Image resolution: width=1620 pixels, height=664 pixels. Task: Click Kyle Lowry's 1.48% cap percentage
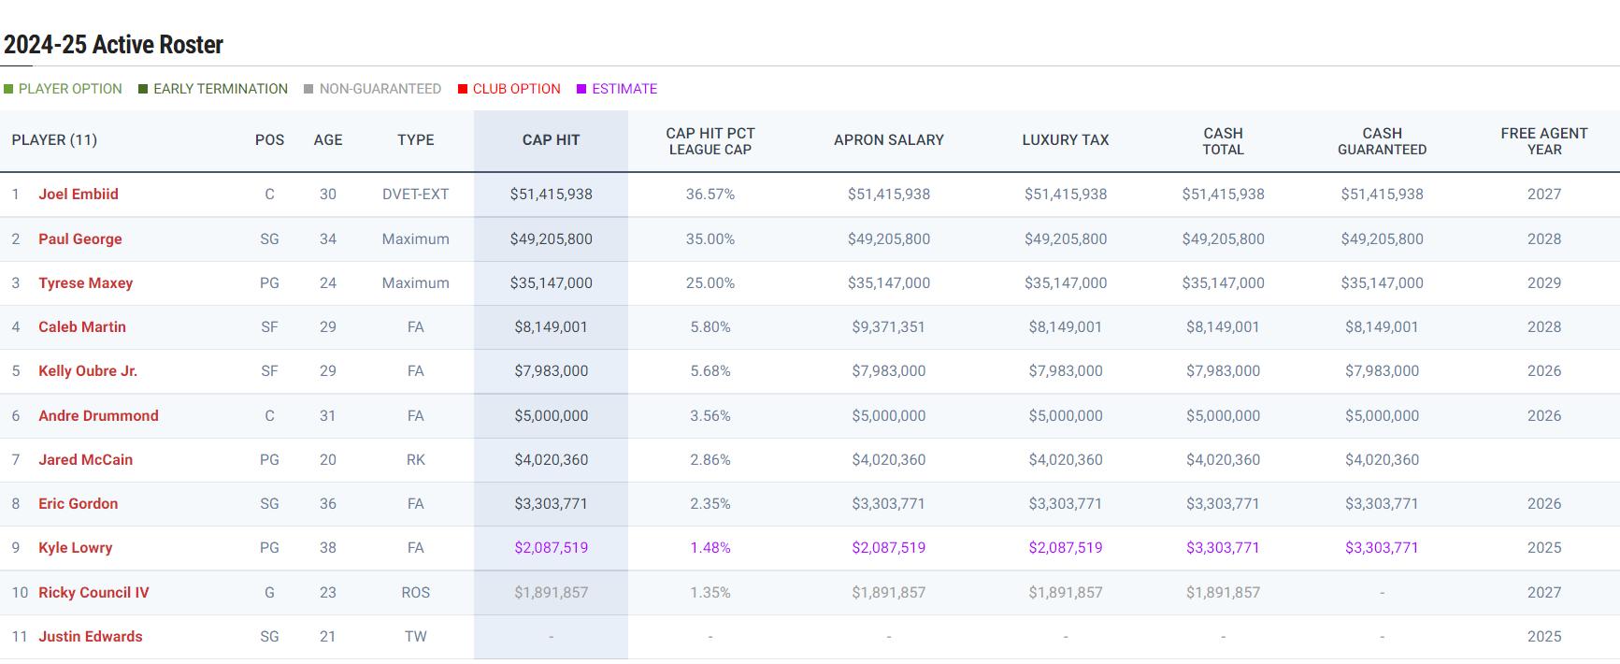[710, 547]
